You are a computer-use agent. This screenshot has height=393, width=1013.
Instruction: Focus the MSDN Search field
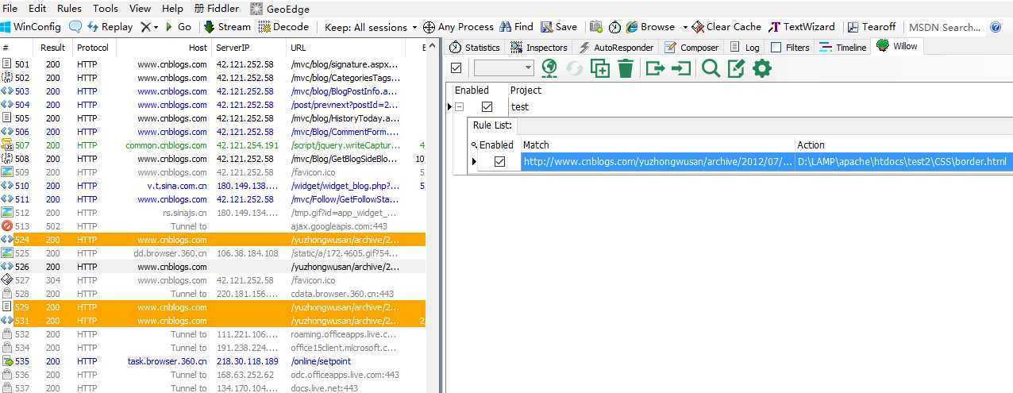click(x=945, y=27)
